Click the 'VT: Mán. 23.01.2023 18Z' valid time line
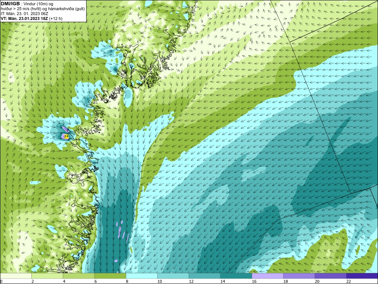 (x=32, y=18)
